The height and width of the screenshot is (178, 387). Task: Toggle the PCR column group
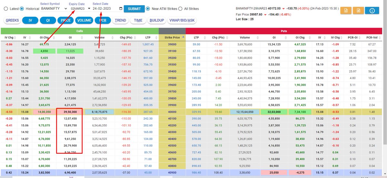coord(103,20)
